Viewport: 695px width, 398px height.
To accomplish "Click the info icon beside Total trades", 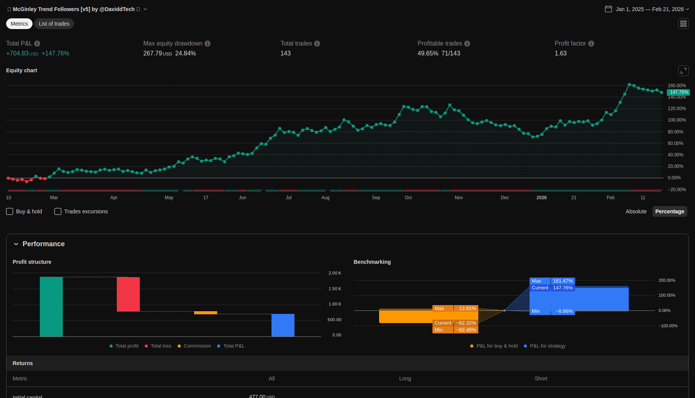I will [x=317, y=44].
